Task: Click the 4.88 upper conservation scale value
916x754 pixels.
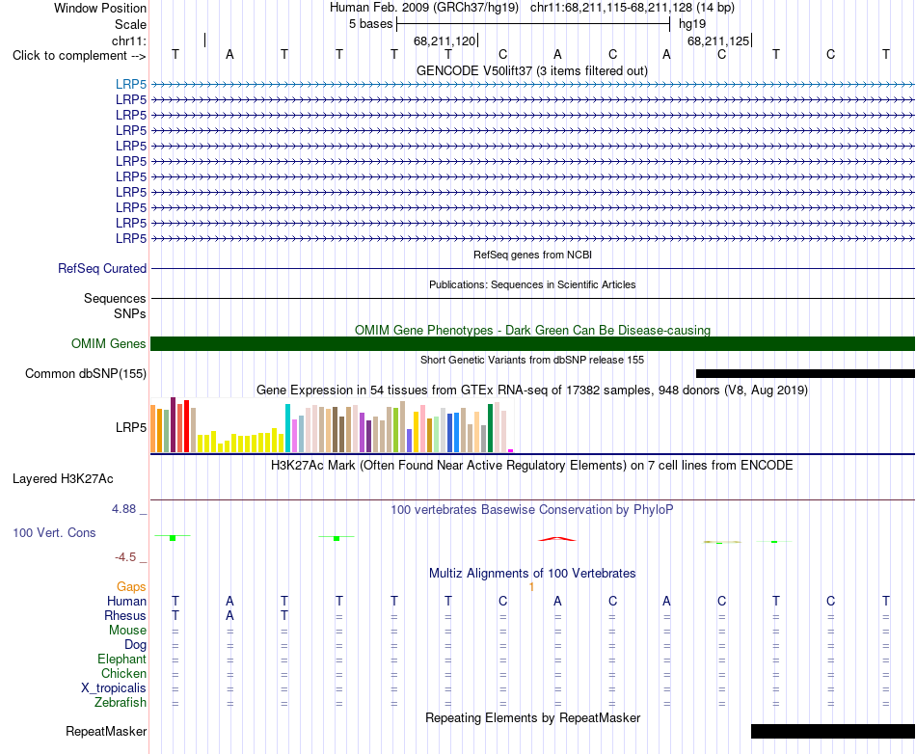Action: coord(123,509)
